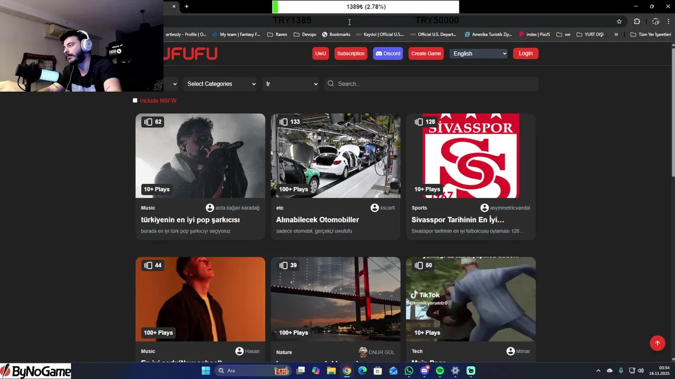Image resolution: width=675 pixels, height=379 pixels.
Task: Open the UwU header button
Action: [321, 53]
